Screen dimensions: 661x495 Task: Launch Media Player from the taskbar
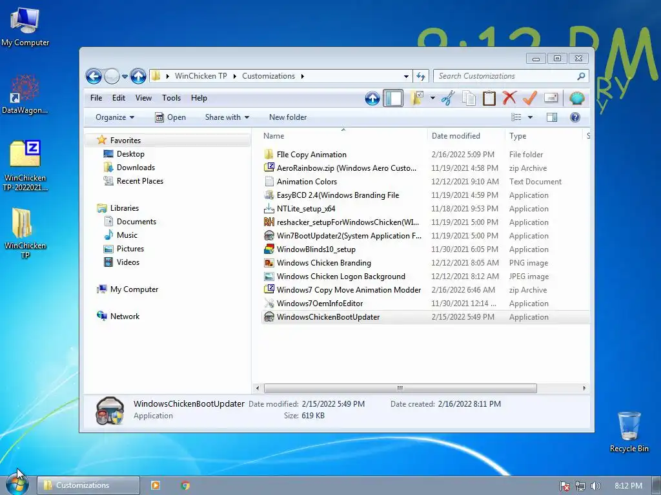click(155, 485)
